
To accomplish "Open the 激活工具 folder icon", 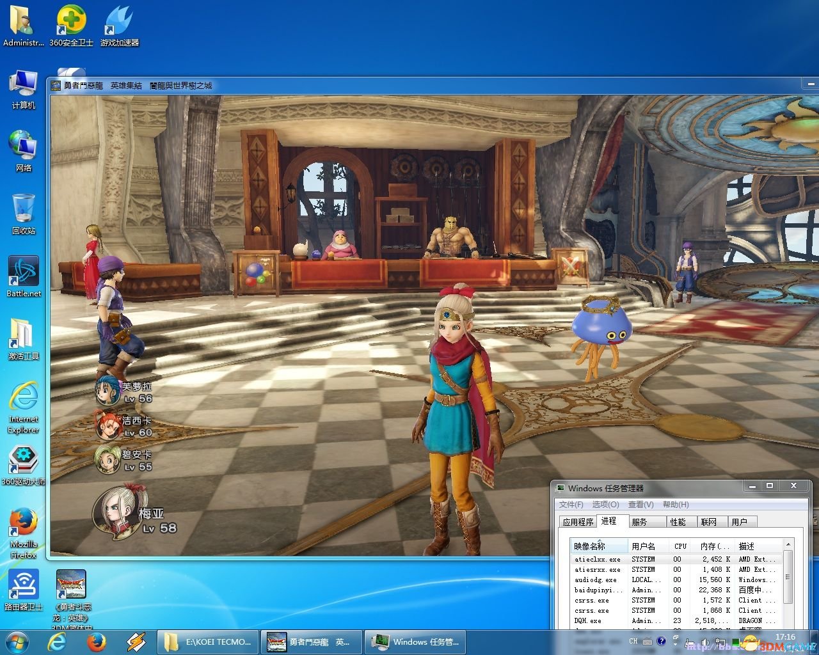I will point(23,340).
